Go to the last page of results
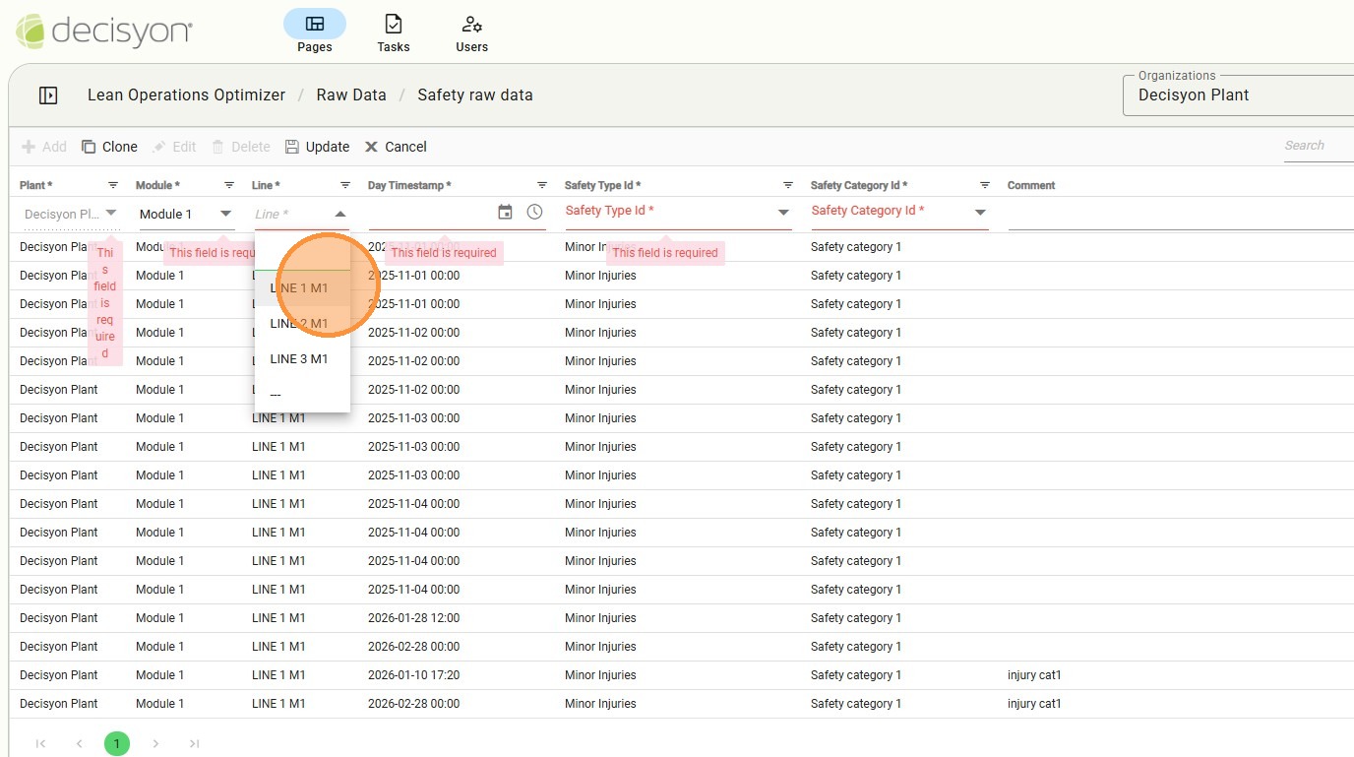Viewport: 1354px width, 757px height. point(194,743)
